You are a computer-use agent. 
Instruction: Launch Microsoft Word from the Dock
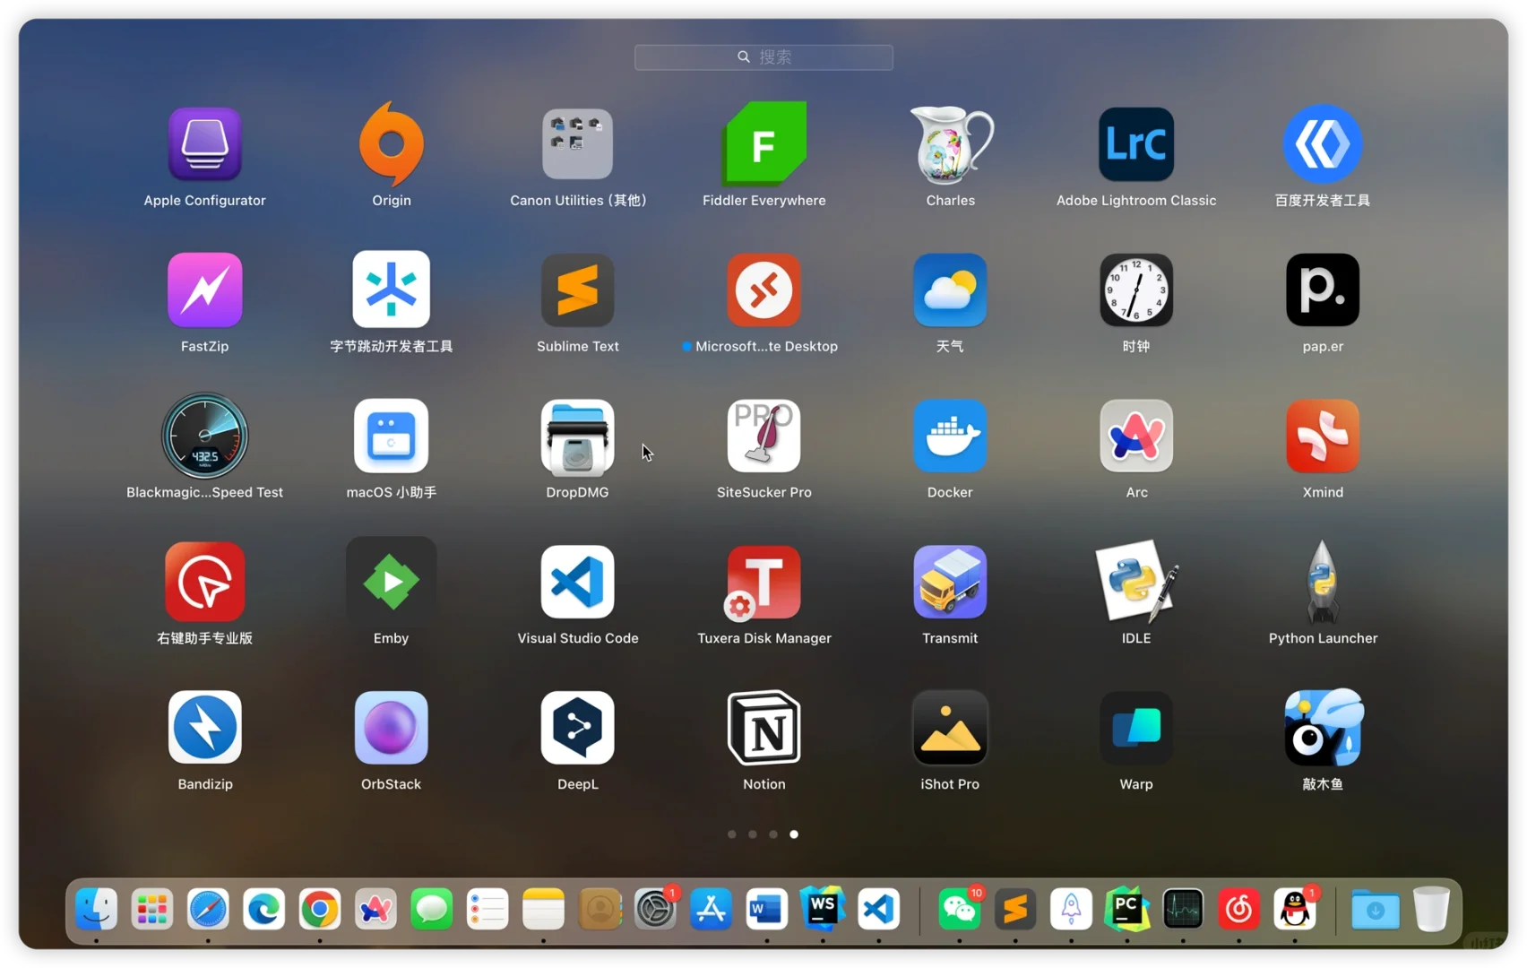pyautogui.click(x=767, y=910)
